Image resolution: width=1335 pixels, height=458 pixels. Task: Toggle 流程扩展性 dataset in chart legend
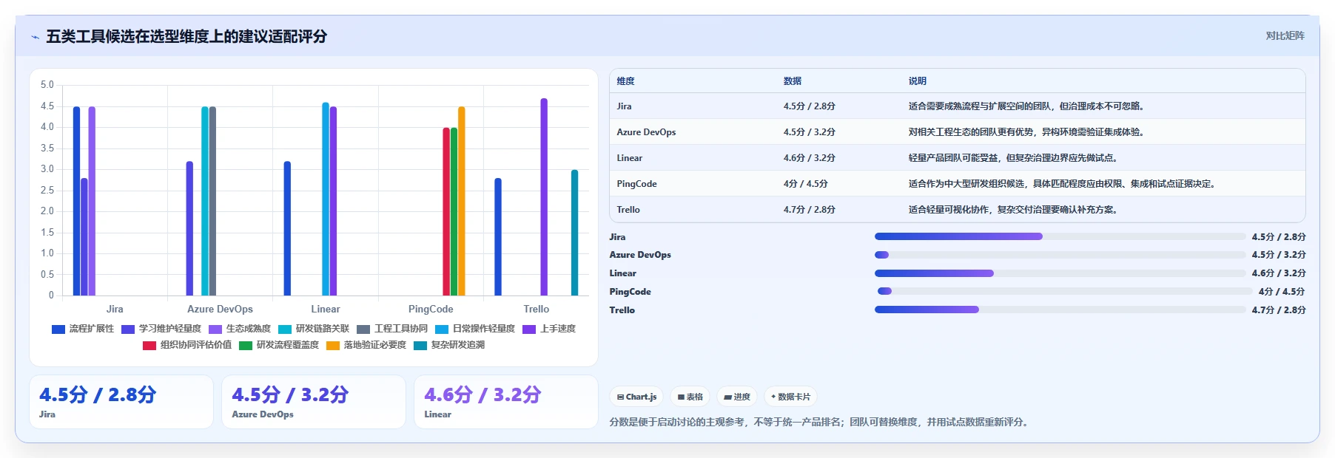(83, 329)
